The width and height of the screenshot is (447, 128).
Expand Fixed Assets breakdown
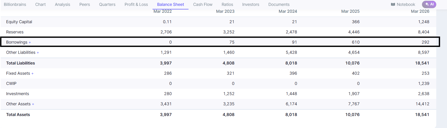tap(32, 73)
